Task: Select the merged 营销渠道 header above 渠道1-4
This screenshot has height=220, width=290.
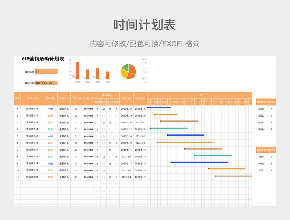Action: coord(107,95)
